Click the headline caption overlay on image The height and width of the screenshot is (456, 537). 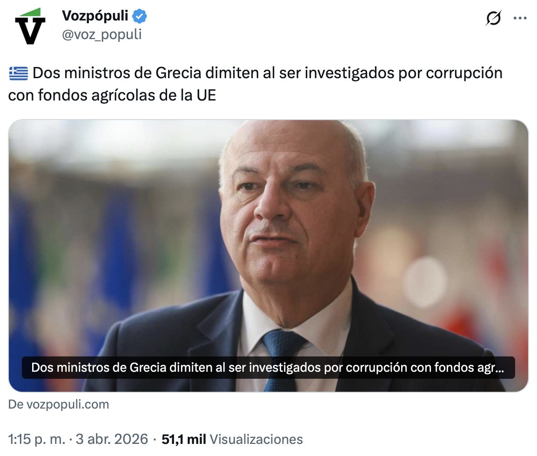pyautogui.click(x=268, y=367)
